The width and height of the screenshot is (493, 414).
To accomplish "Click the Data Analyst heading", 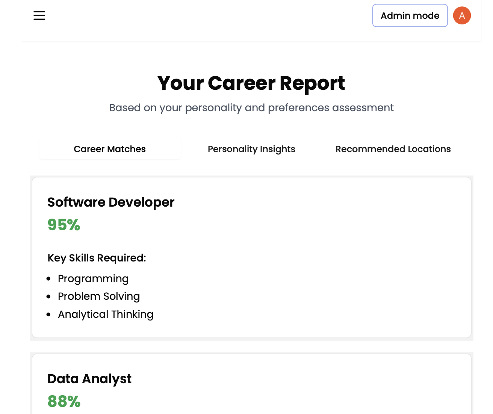I will [89, 379].
